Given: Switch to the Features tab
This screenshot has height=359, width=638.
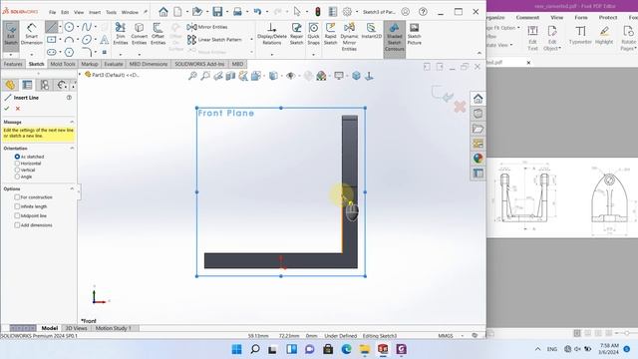Looking at the screenshot, I should (x=13, y=64).
